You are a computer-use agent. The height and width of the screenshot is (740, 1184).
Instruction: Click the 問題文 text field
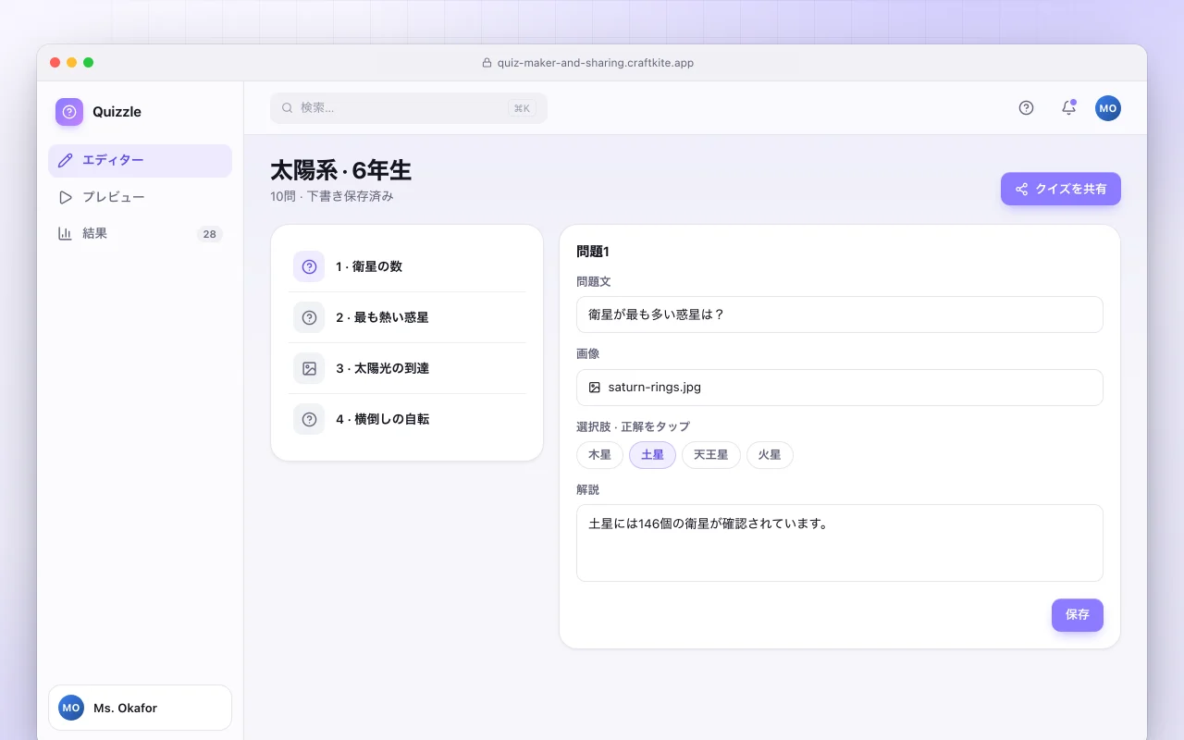[x=840, y=314]
